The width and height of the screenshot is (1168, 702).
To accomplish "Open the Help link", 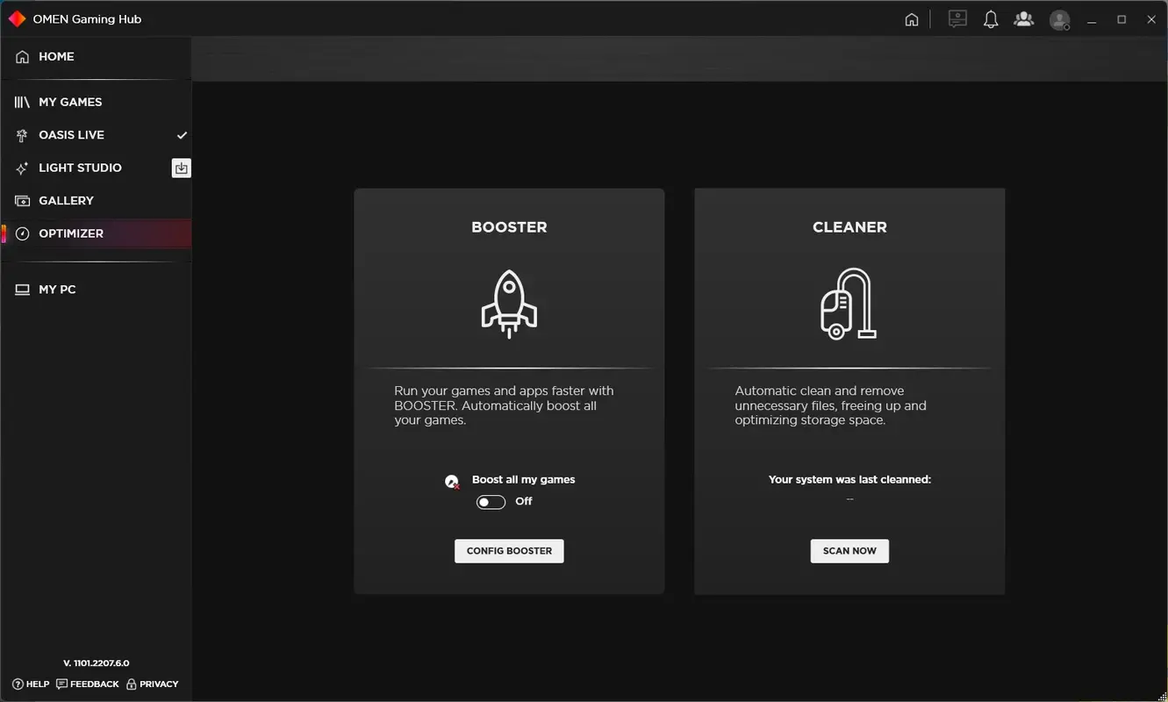I will [31, 684].
